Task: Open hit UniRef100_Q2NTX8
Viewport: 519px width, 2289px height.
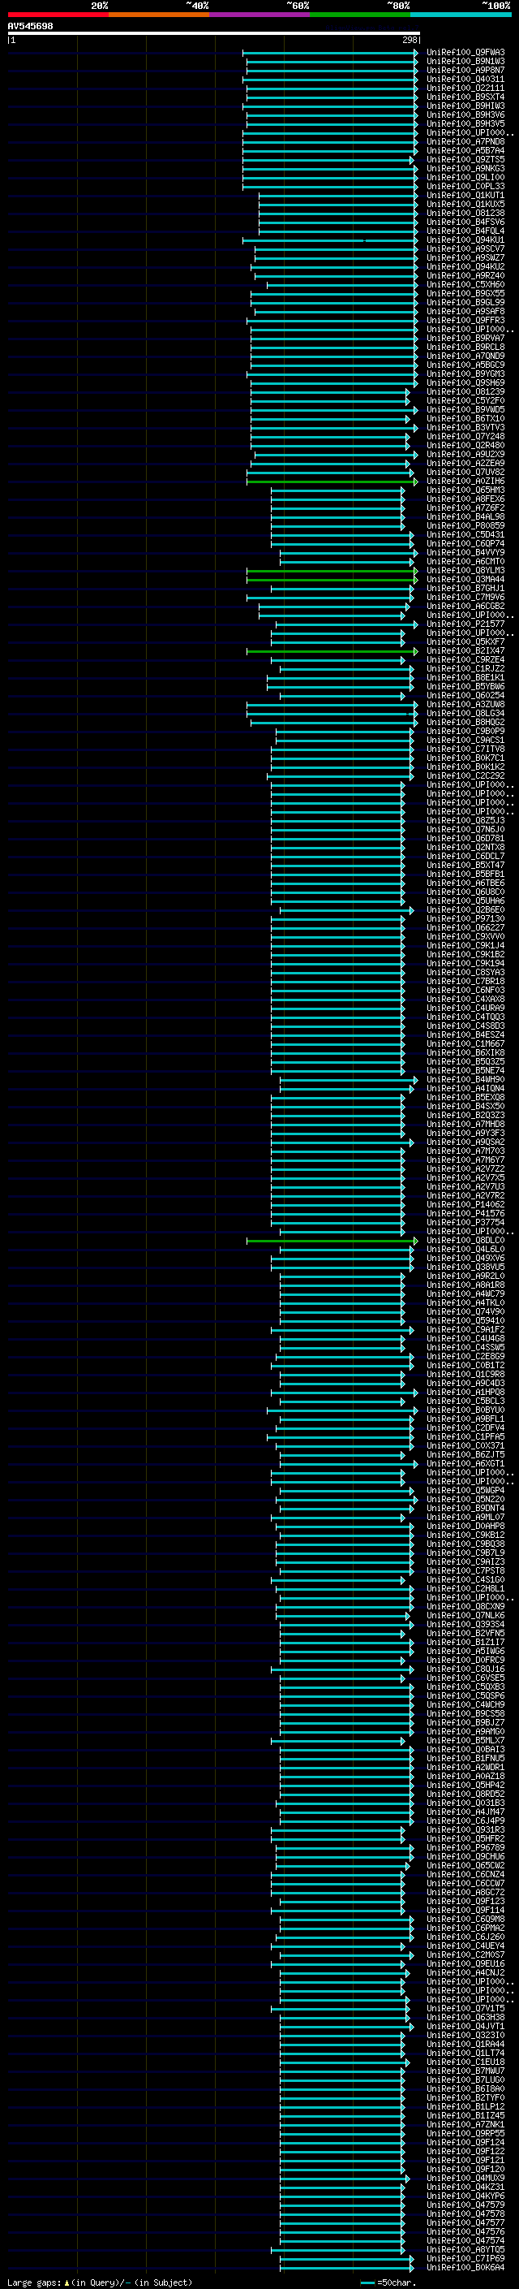Action: click(x=465, y=847)
